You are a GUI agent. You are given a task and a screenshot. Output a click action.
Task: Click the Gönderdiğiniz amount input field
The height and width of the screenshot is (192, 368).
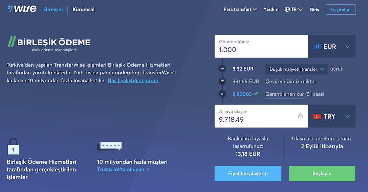tap(261, 46)
